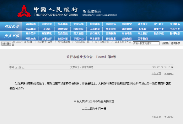The image size is (183, 124).
Task: Follow the 首页 breadcrumb after 我的位置
Action: pos(50,42)
